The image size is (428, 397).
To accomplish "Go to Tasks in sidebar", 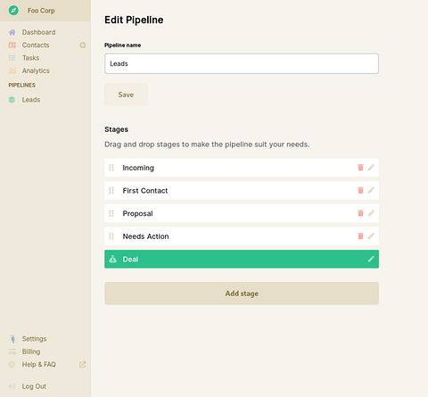I will (x=30, y=58).
